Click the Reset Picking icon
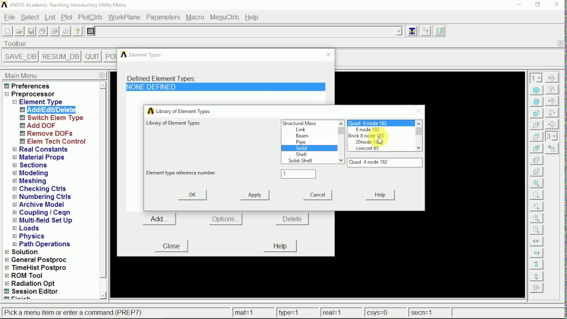The image size is (567, 319). click(426, 31)
